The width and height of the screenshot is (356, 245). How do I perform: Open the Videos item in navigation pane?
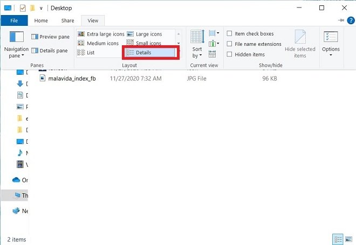pyautogui.click(x=22, y=165)
